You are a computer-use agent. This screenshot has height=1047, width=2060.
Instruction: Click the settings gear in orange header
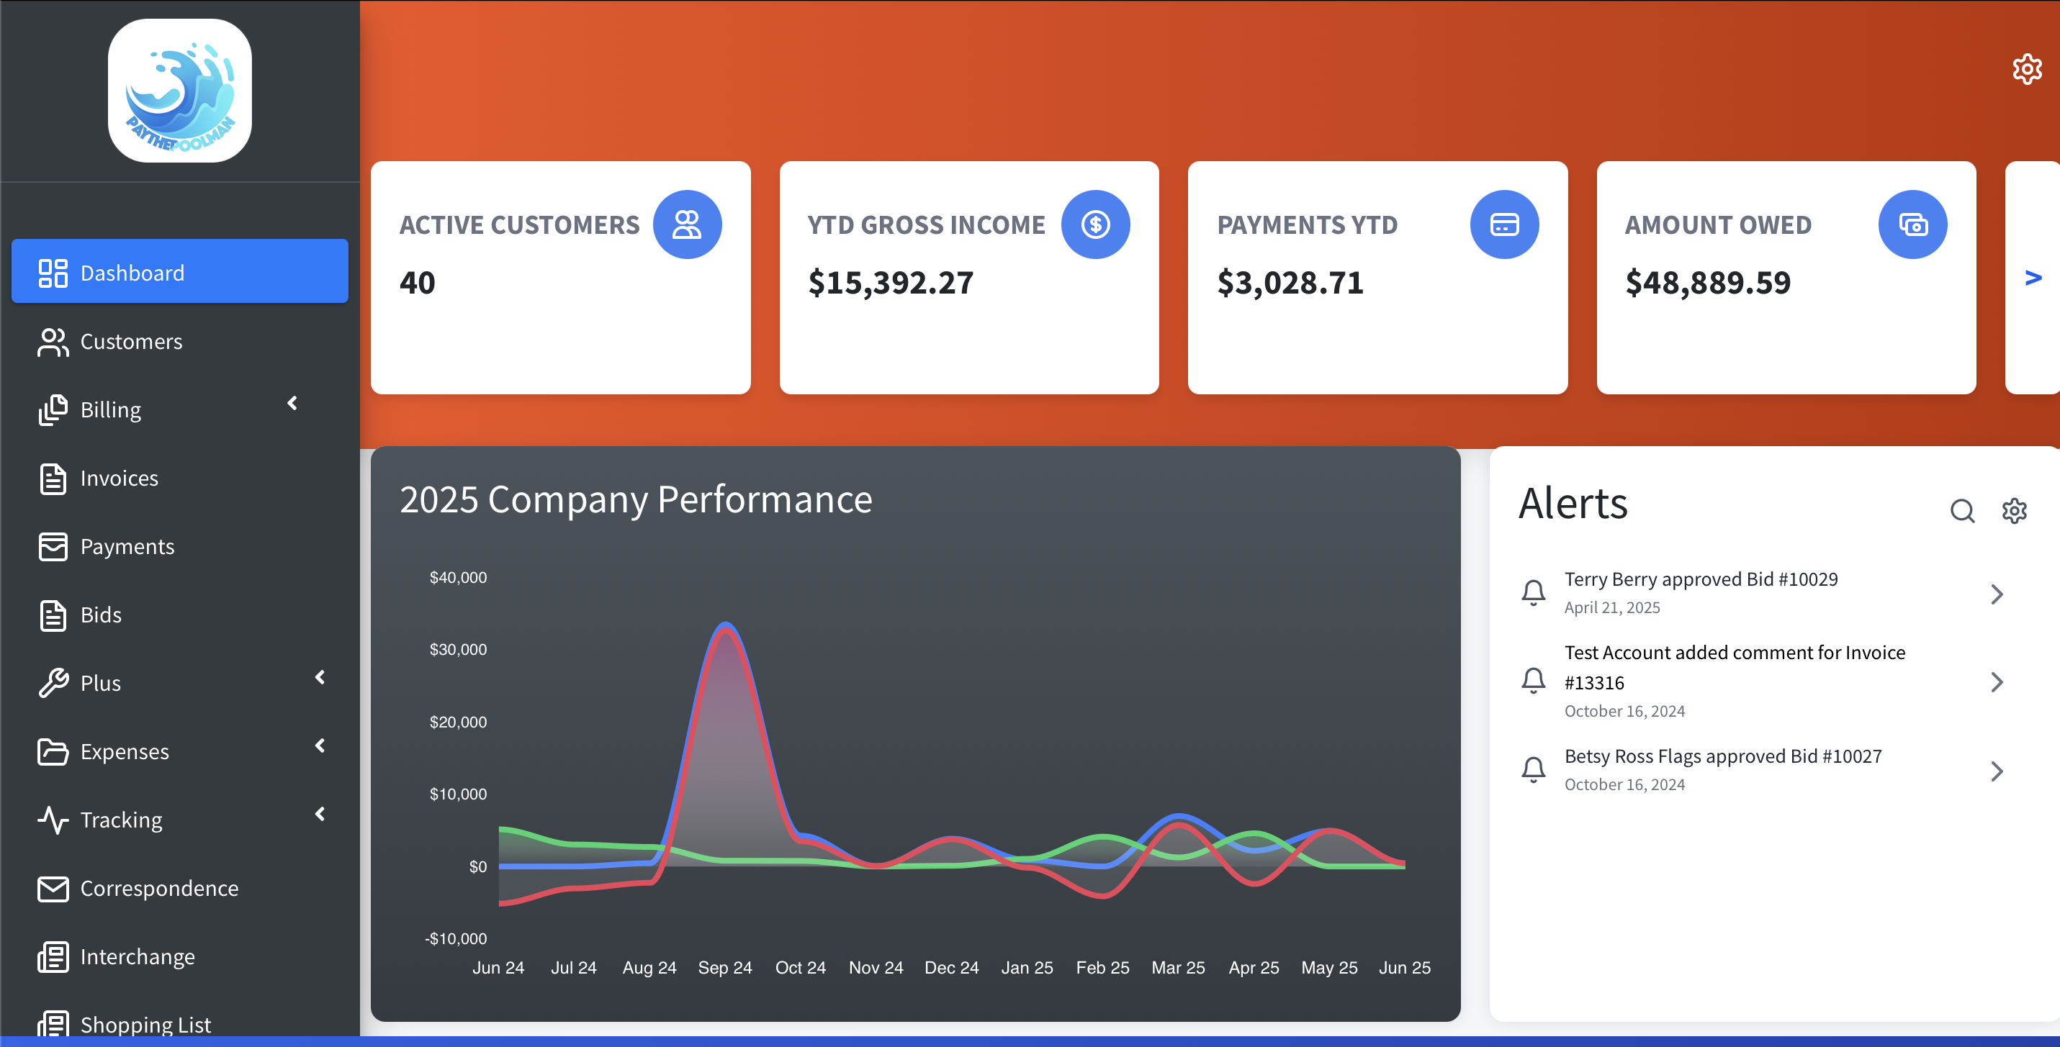(2026, 70)
